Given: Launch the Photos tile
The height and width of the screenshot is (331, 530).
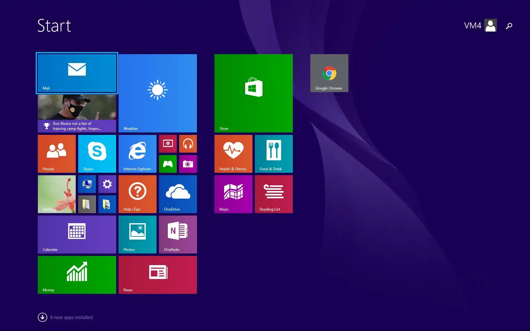Looking at the screenshot, I should 138,235.
